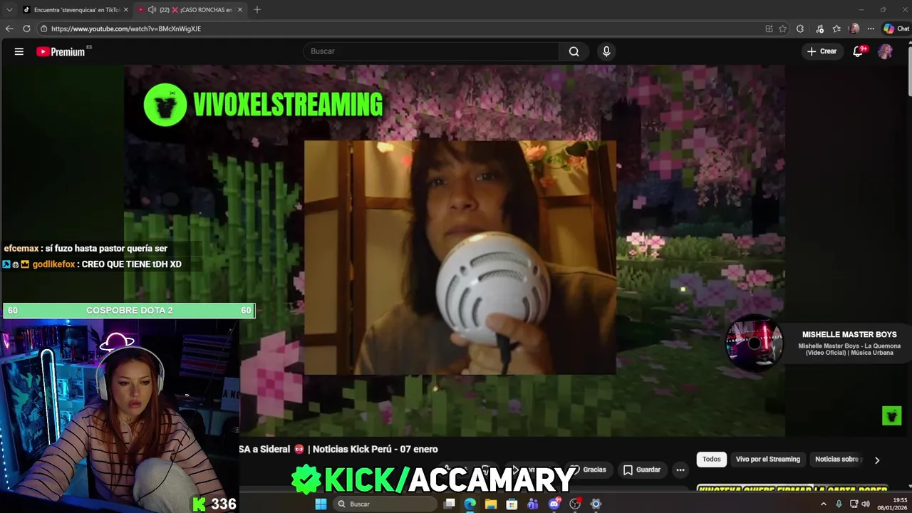Open Settings gear on taskbar
Image resolution: width=912 pixels, height=513 pixels.
tap(596, 504)
